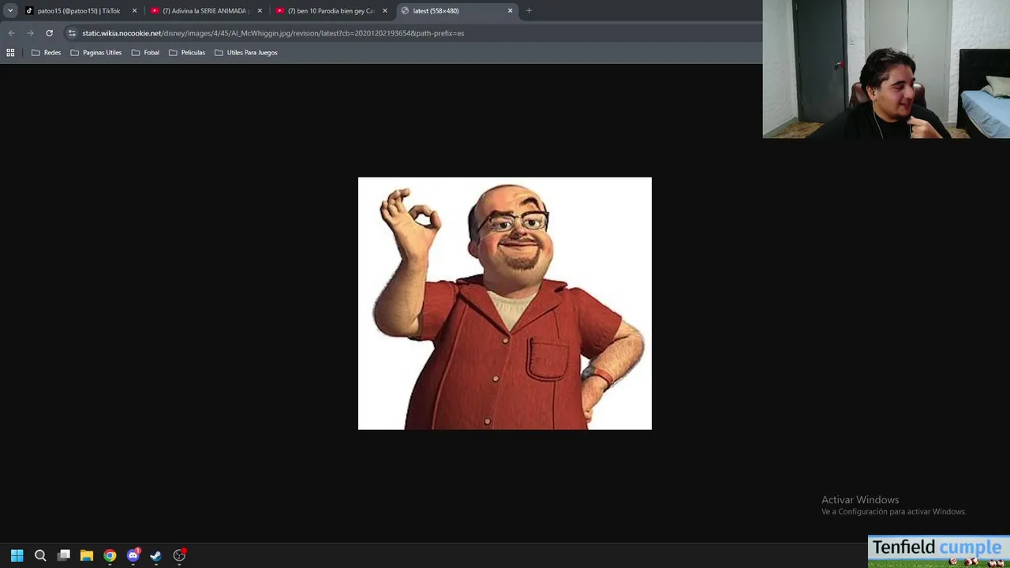The height and width of the screenshot is (568, 1010).
Task: Open the Utiles Para Juegos bookmarks folder
Action: point(246,53)
